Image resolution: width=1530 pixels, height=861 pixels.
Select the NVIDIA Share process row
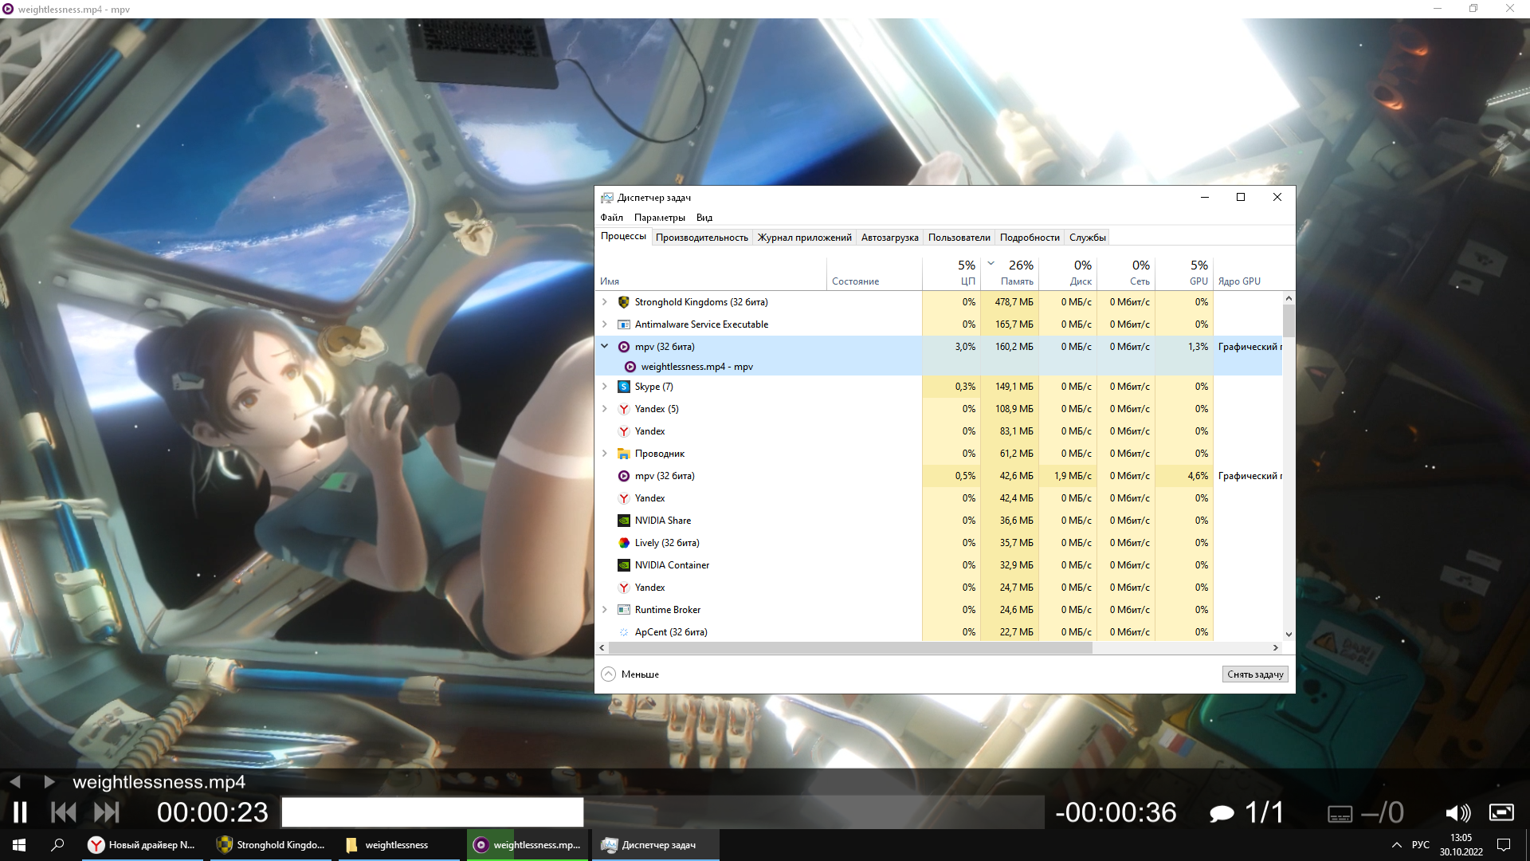point(663,521)
